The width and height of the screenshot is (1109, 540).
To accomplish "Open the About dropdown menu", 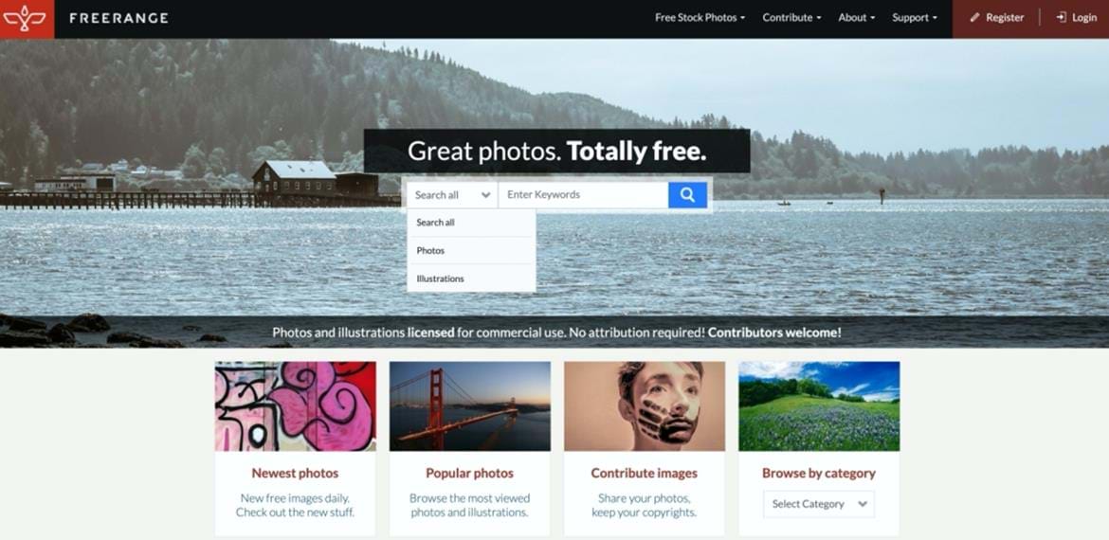I will click(857, 18).
